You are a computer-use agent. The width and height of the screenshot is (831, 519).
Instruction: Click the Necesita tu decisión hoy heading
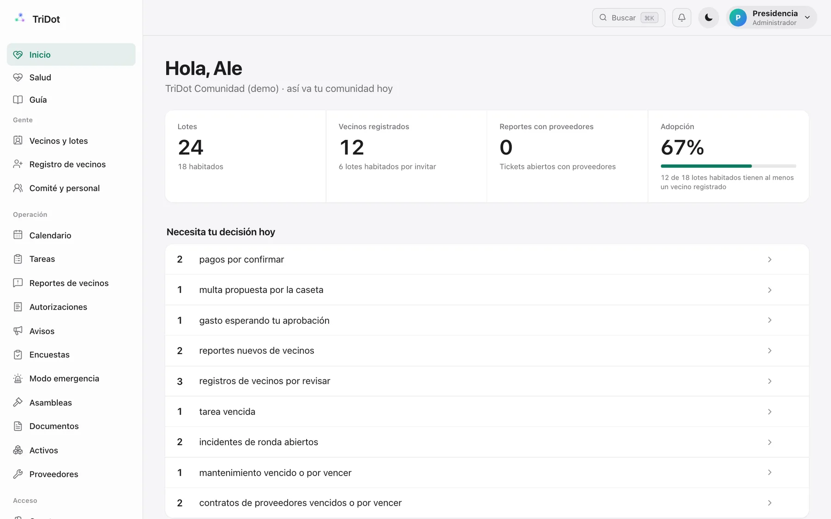pyautogui.click(x=221, y=232)
